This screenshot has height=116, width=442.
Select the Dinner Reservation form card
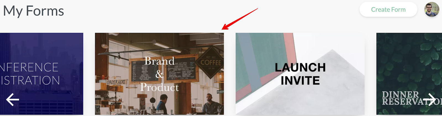pos(409,74)
